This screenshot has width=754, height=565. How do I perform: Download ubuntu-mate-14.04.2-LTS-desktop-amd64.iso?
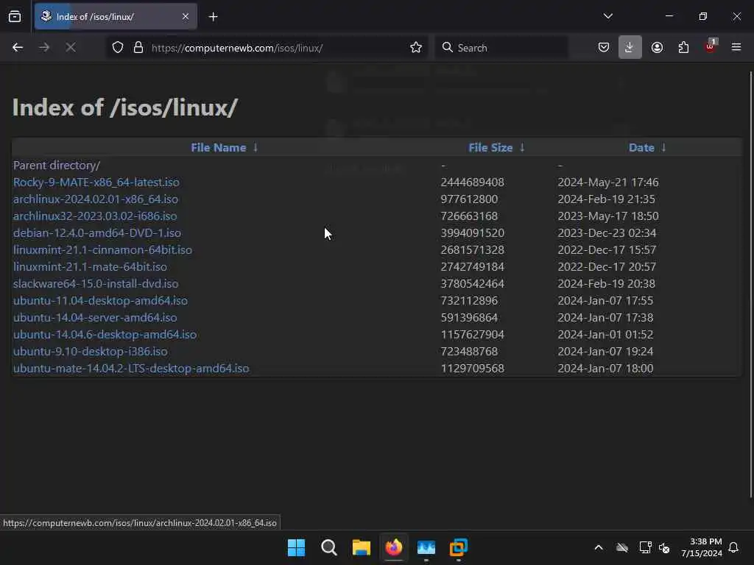coord(131,369)
